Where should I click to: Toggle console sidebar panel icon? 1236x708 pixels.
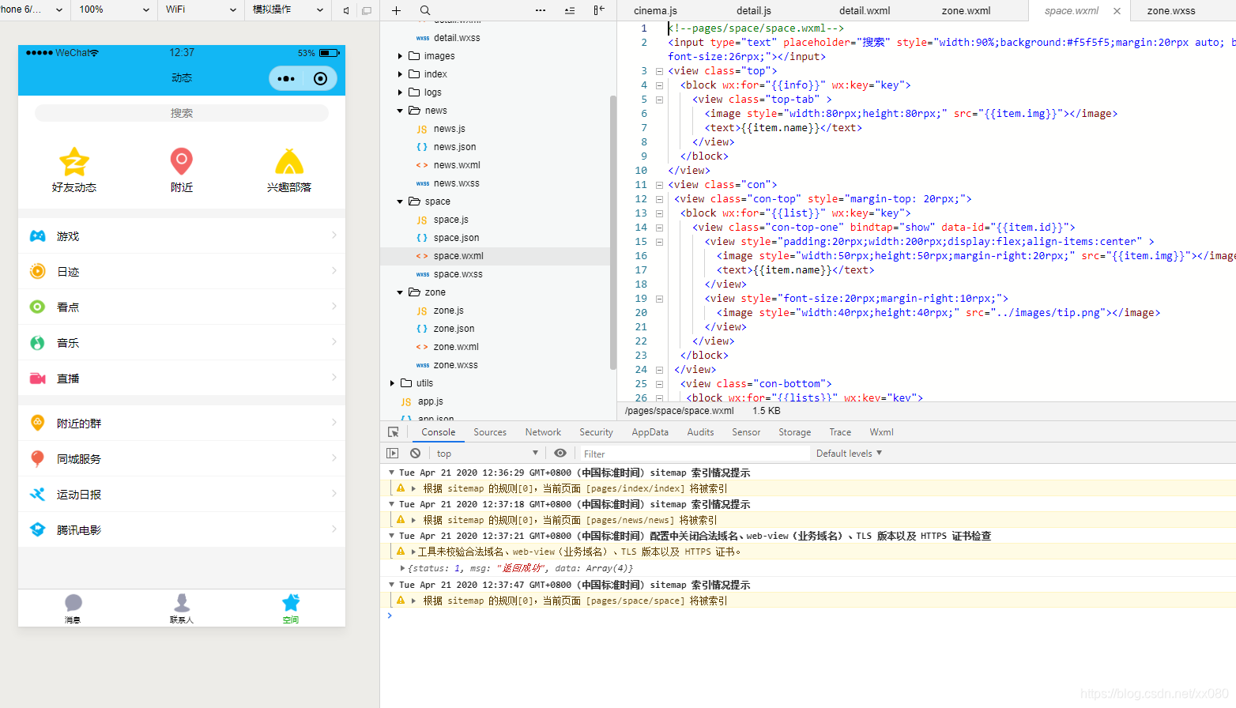[x=393, y=454]
